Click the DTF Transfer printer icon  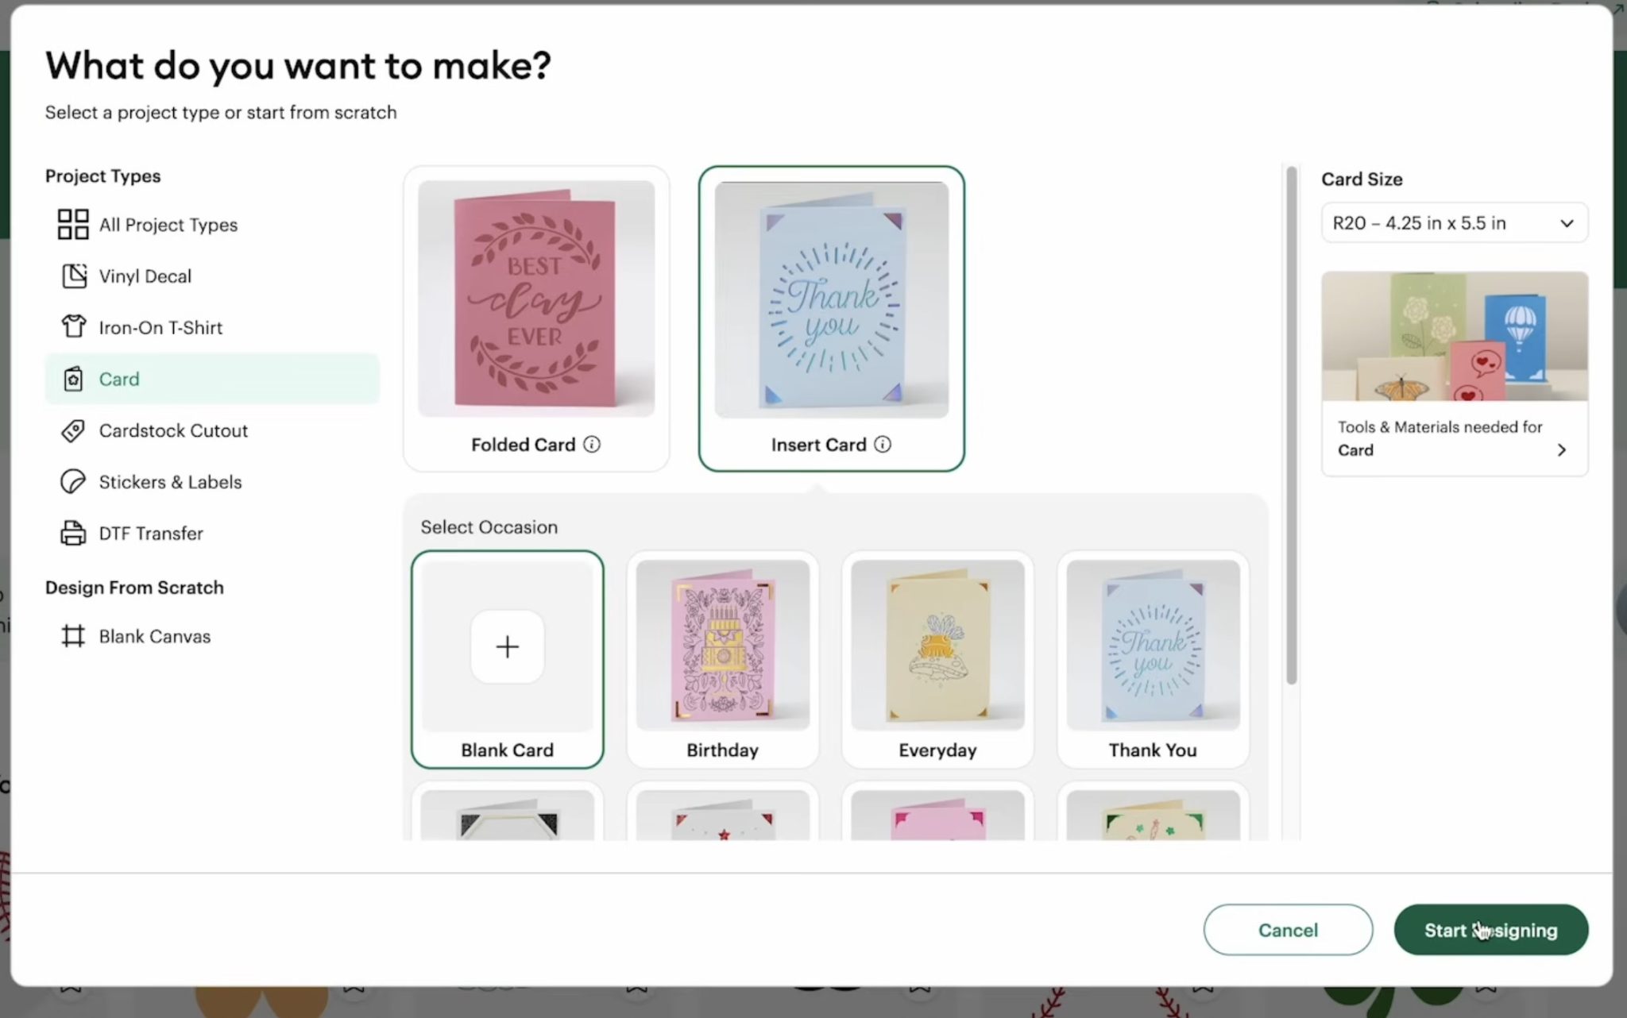(74, 533)
